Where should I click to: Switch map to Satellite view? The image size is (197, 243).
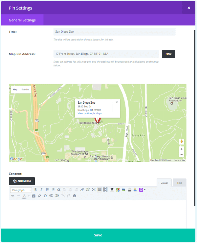pos(25,90)
